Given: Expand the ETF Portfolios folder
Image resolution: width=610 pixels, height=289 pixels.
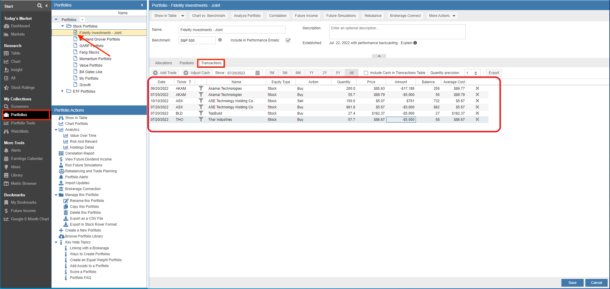Looking at the screenshot, I should pyautogui.click(x=63, y=91).
